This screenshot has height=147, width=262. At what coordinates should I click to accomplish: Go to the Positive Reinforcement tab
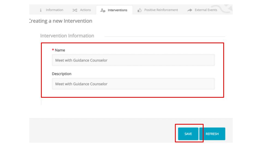[x=161, y=10]
